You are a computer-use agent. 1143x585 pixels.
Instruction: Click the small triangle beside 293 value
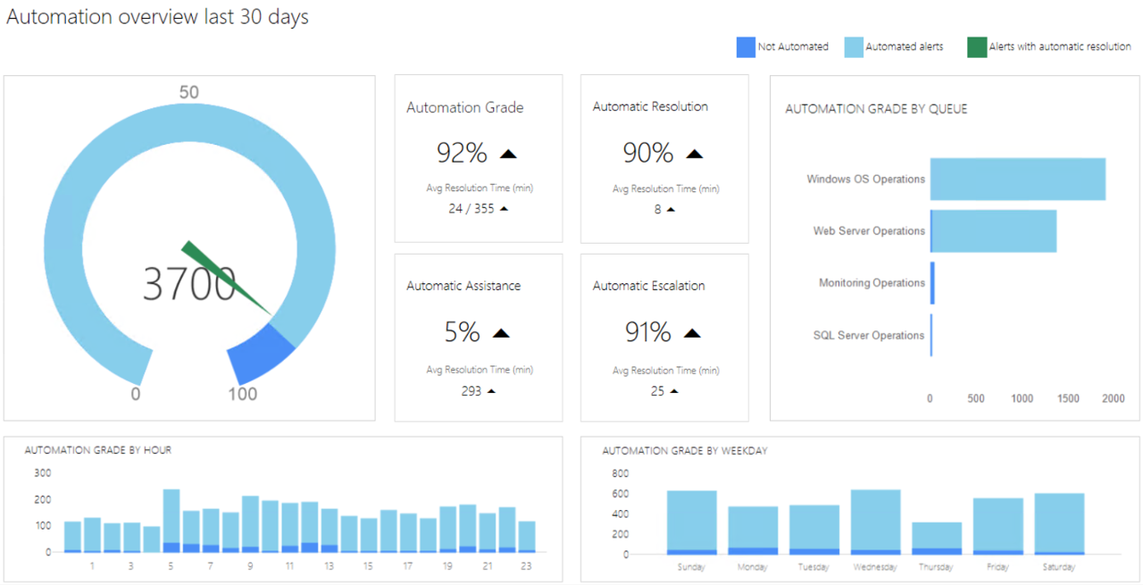click(x=491, y=391)
